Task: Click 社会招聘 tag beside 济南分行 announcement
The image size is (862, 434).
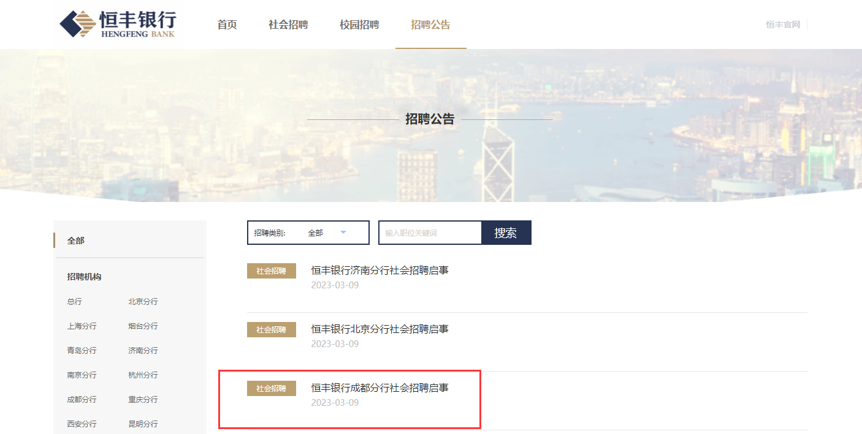Action: point(271,271)
